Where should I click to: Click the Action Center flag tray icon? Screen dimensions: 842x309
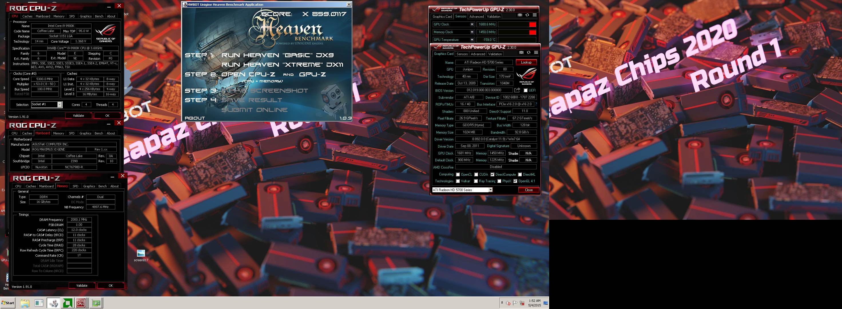515,303
